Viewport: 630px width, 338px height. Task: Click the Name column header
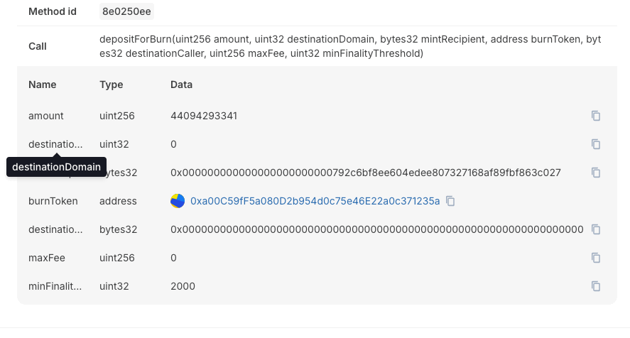pyautogui.click(x=42, y=84)
